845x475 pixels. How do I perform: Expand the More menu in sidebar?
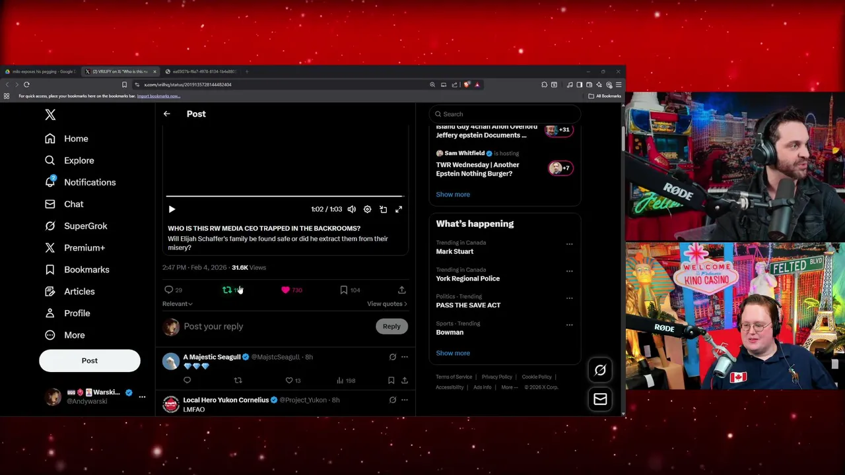[64, 334]
